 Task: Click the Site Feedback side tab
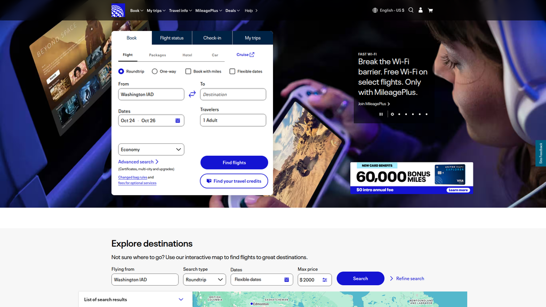(x=541, y=153)
